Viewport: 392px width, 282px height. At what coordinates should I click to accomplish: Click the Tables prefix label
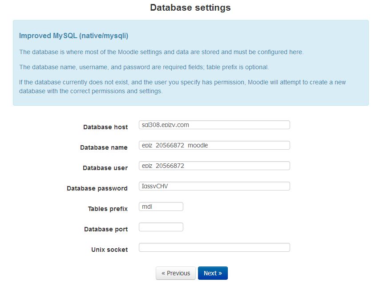pos(108,209)
